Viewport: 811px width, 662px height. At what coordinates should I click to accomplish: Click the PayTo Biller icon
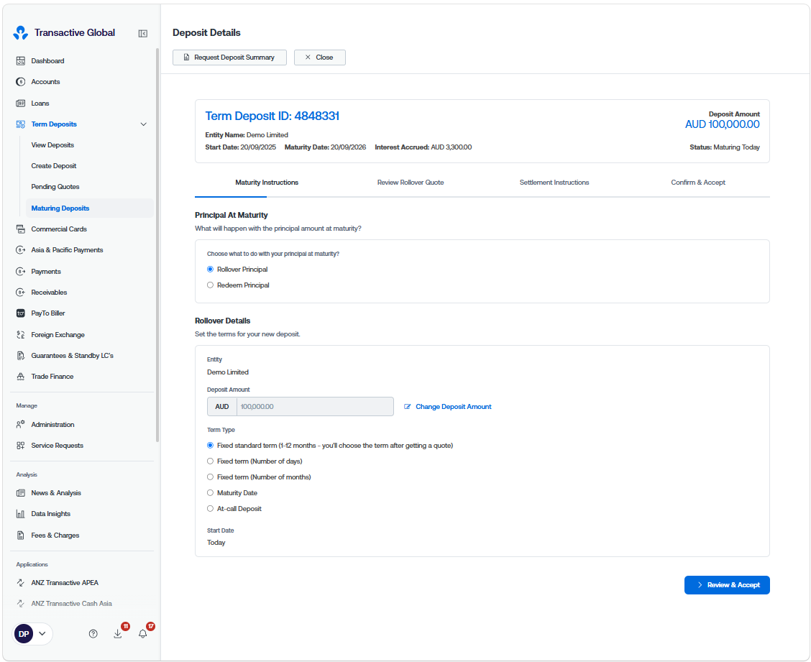[x=21, y=313]
